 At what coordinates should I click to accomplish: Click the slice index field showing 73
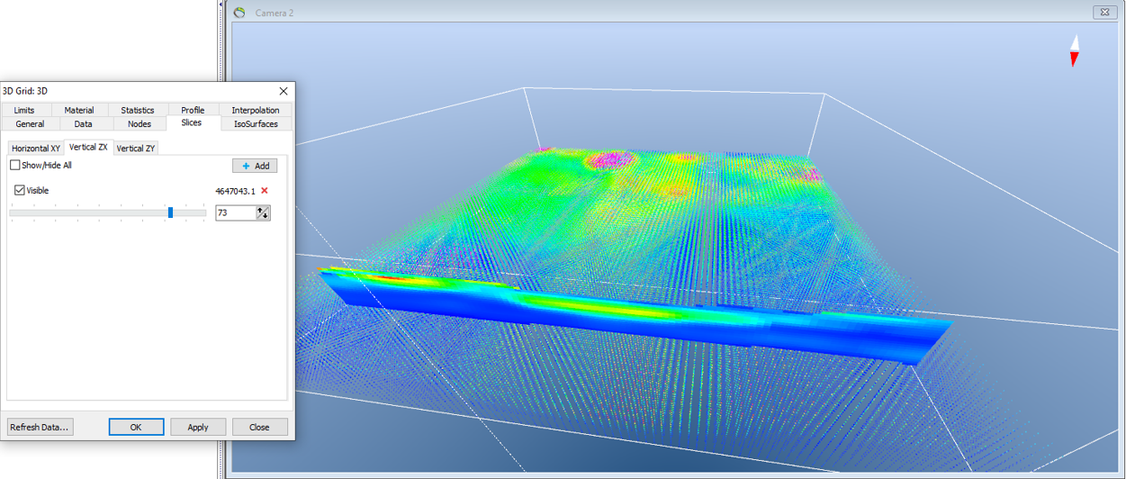point(235,213)
